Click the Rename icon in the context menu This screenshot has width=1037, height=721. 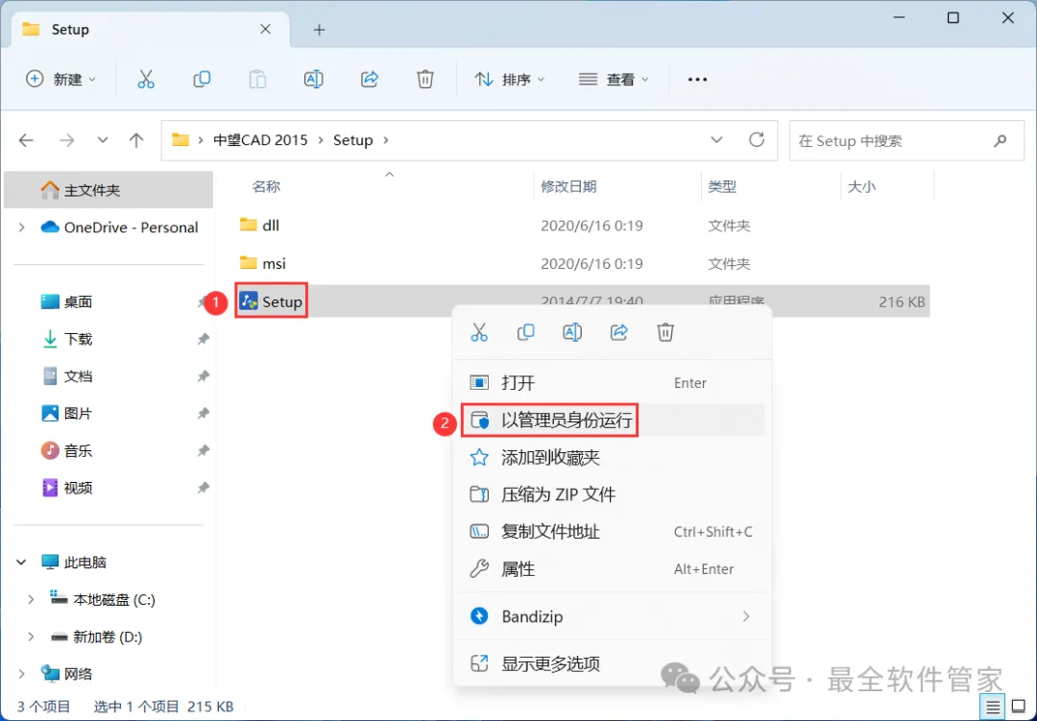coord(572,332)
